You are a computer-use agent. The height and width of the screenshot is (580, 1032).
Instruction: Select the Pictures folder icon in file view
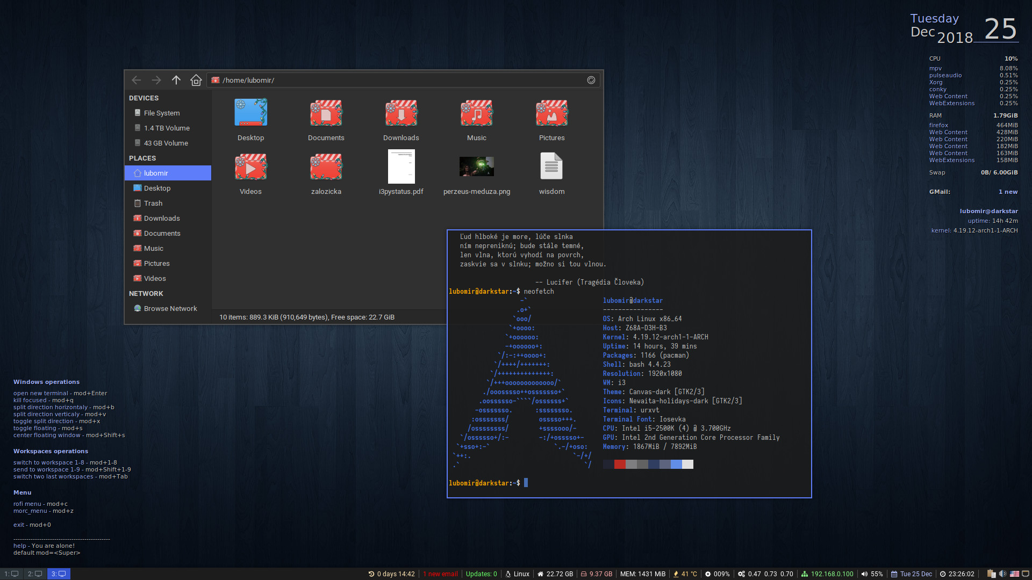pyautogui.click(x=551, y=113)
